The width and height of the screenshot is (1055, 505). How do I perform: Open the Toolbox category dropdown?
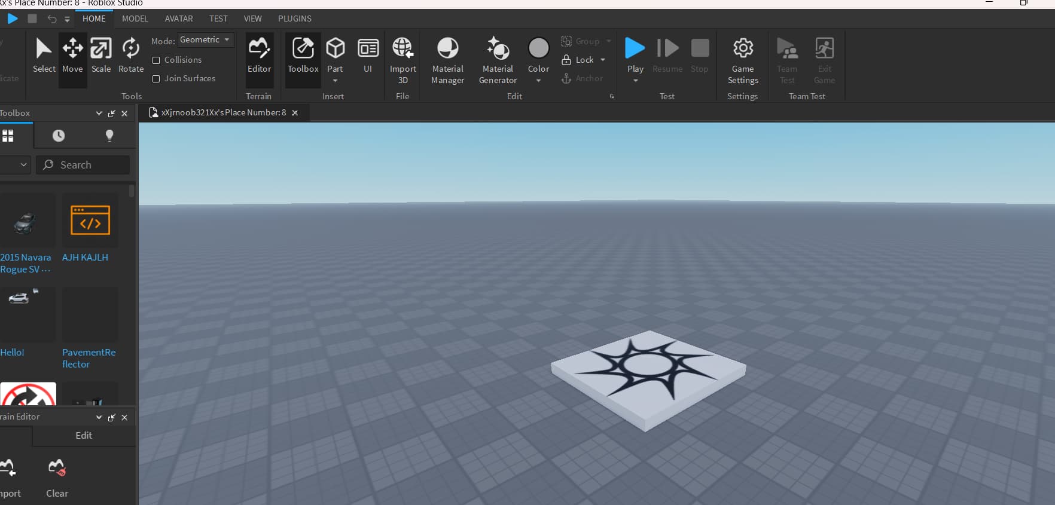click(16, 164)
